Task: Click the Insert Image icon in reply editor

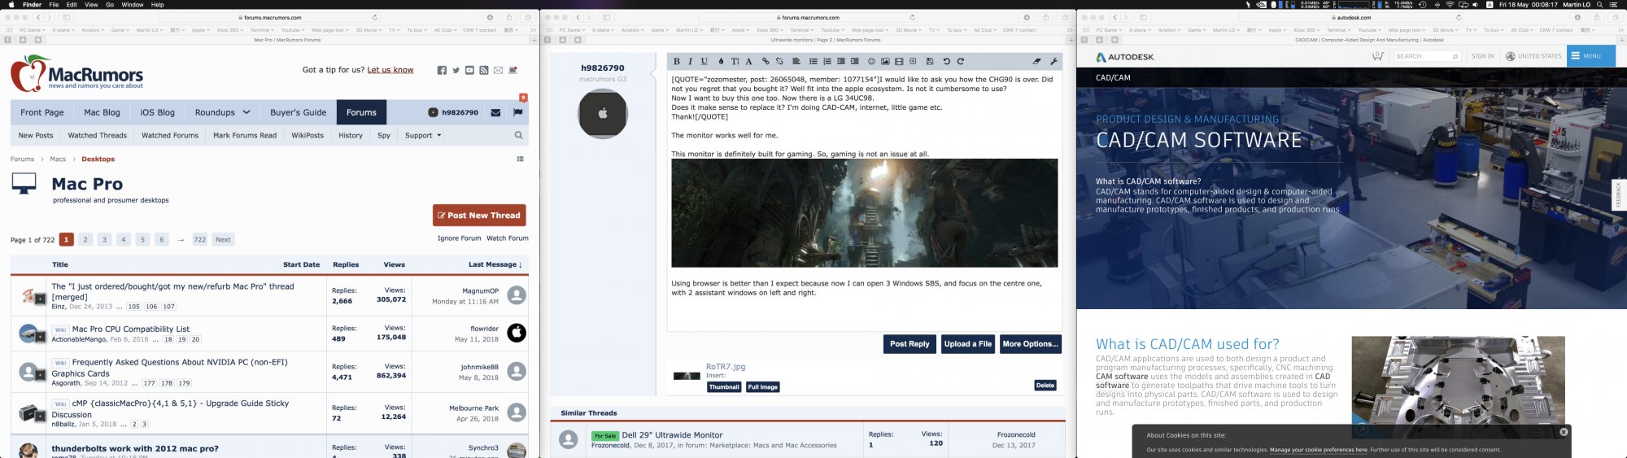Action: pos(885,62)
